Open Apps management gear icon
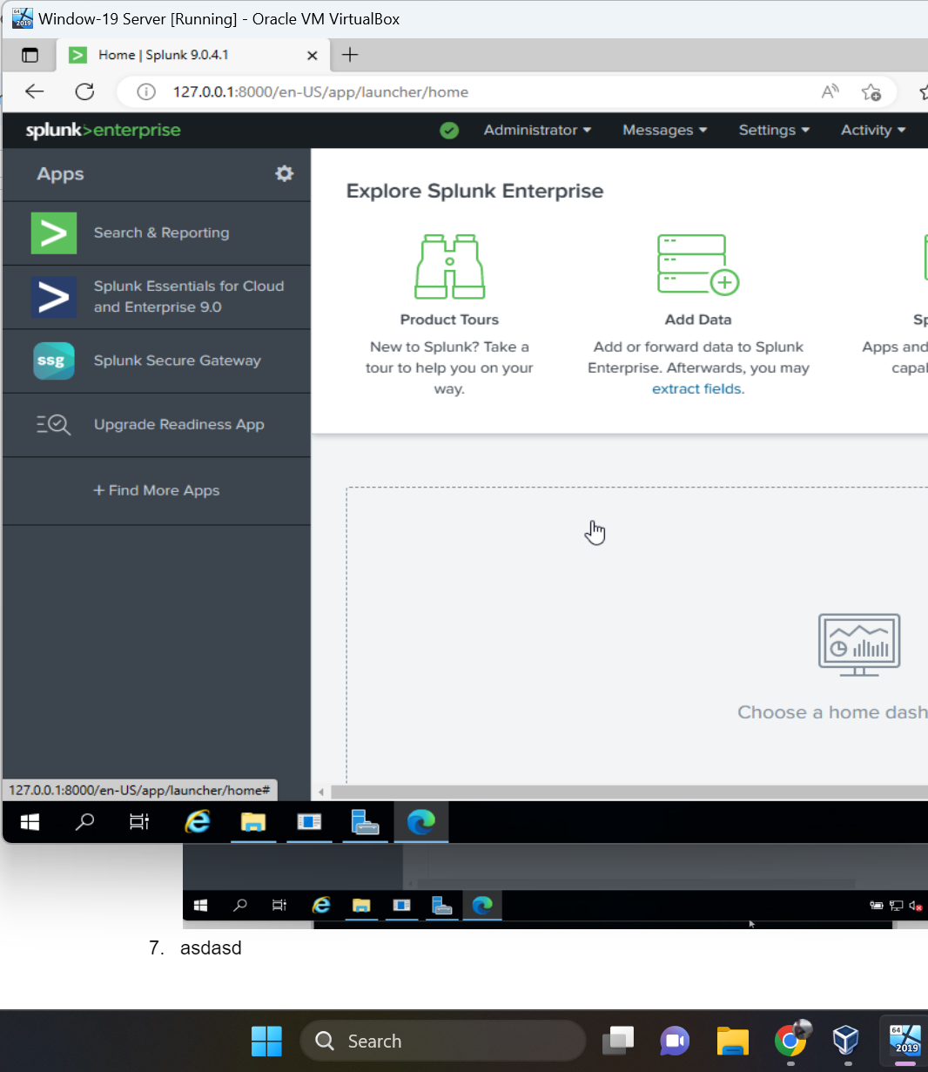 point(285,173)
